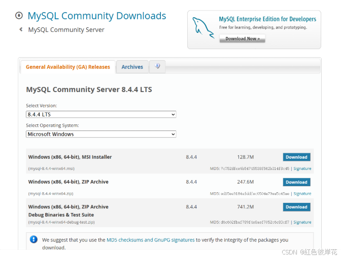The width and height of the screenshot is (341, 259).
Task: Click the Select Version: label
Action: click(41, 106)
